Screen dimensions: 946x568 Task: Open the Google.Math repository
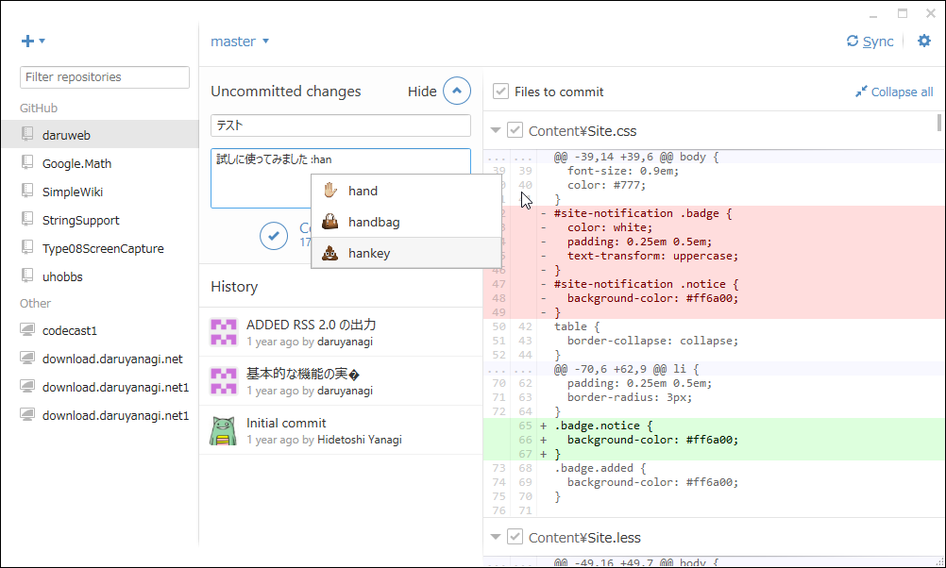(76, 163)
